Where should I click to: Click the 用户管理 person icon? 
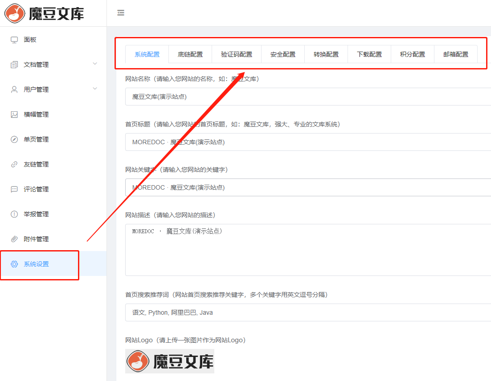pyautogui.click(x=14, y=89)
